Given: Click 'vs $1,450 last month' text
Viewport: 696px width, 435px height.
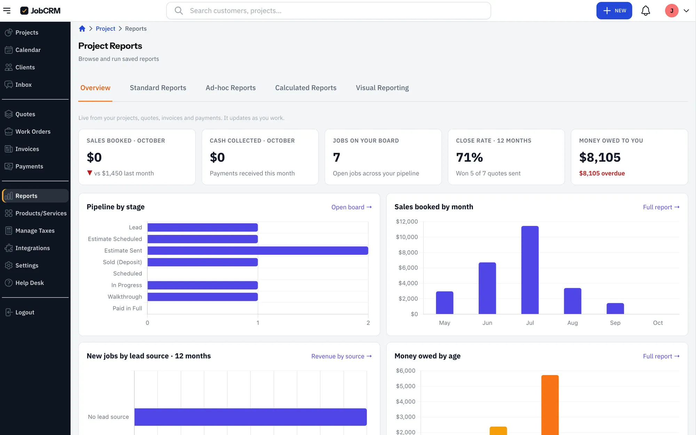Looking at the screenshot, I should [x=124, y=173].
